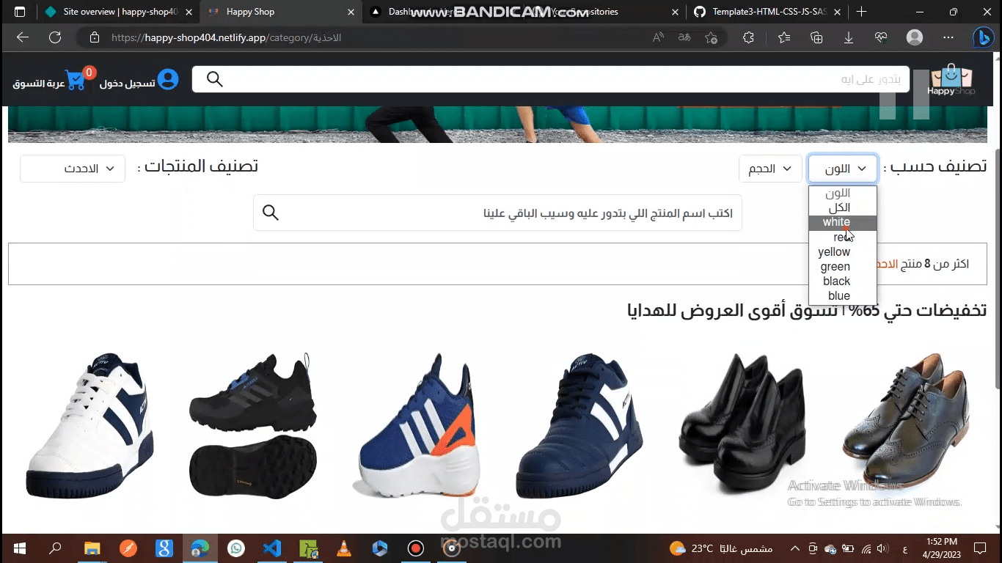
Task: Select the red color option
Action: pos(843,238)
